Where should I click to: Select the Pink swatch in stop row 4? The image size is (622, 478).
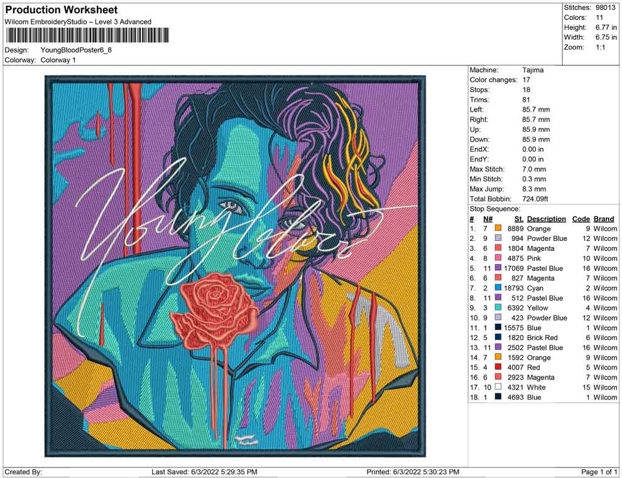[498, 258]
